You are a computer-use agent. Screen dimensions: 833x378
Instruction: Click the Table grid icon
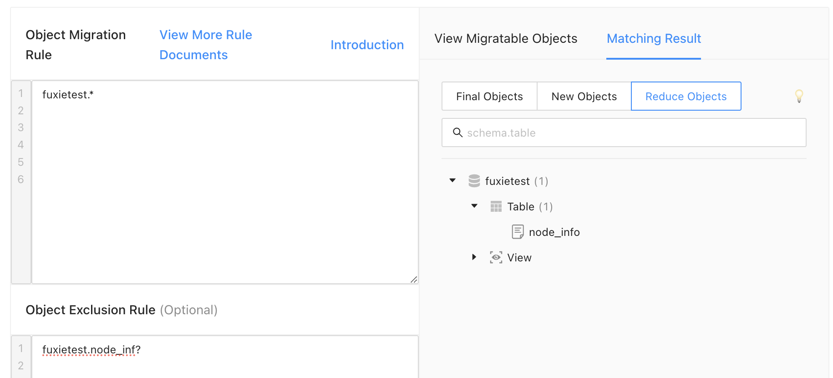(x=496, y=207)
